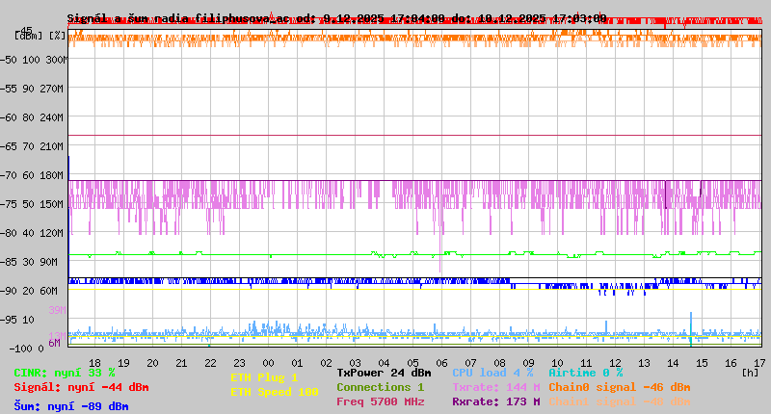
Task: Click the '120M' y-axis value
Action: (51, 233)
